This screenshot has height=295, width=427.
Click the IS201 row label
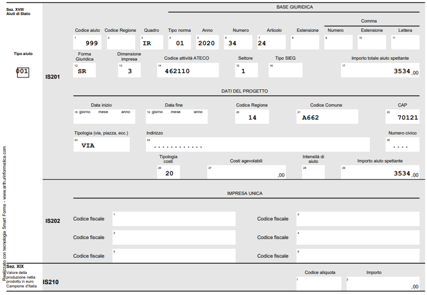point(53,77)
